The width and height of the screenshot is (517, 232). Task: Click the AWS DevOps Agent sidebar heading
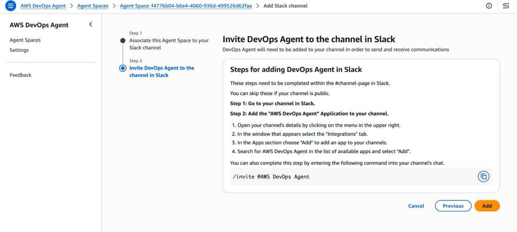(x=39, y=25)
